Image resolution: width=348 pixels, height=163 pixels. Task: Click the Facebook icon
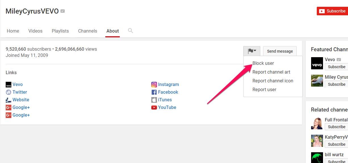[x=154, y=92]
